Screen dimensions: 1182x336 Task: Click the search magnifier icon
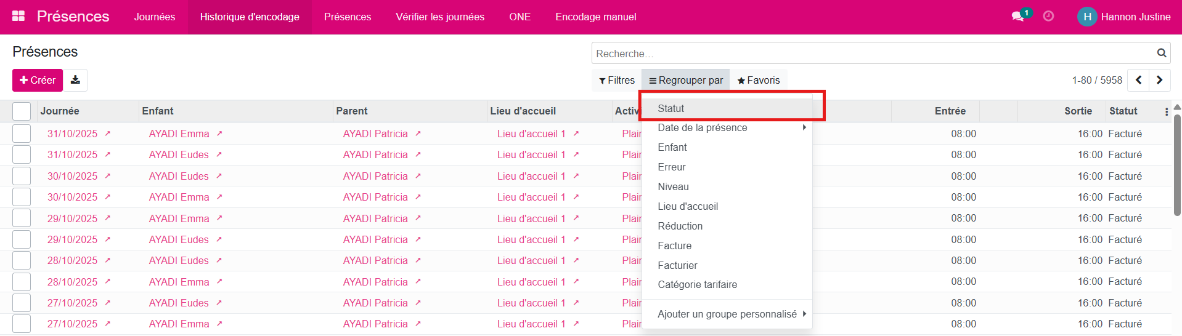pos(1161,54)
